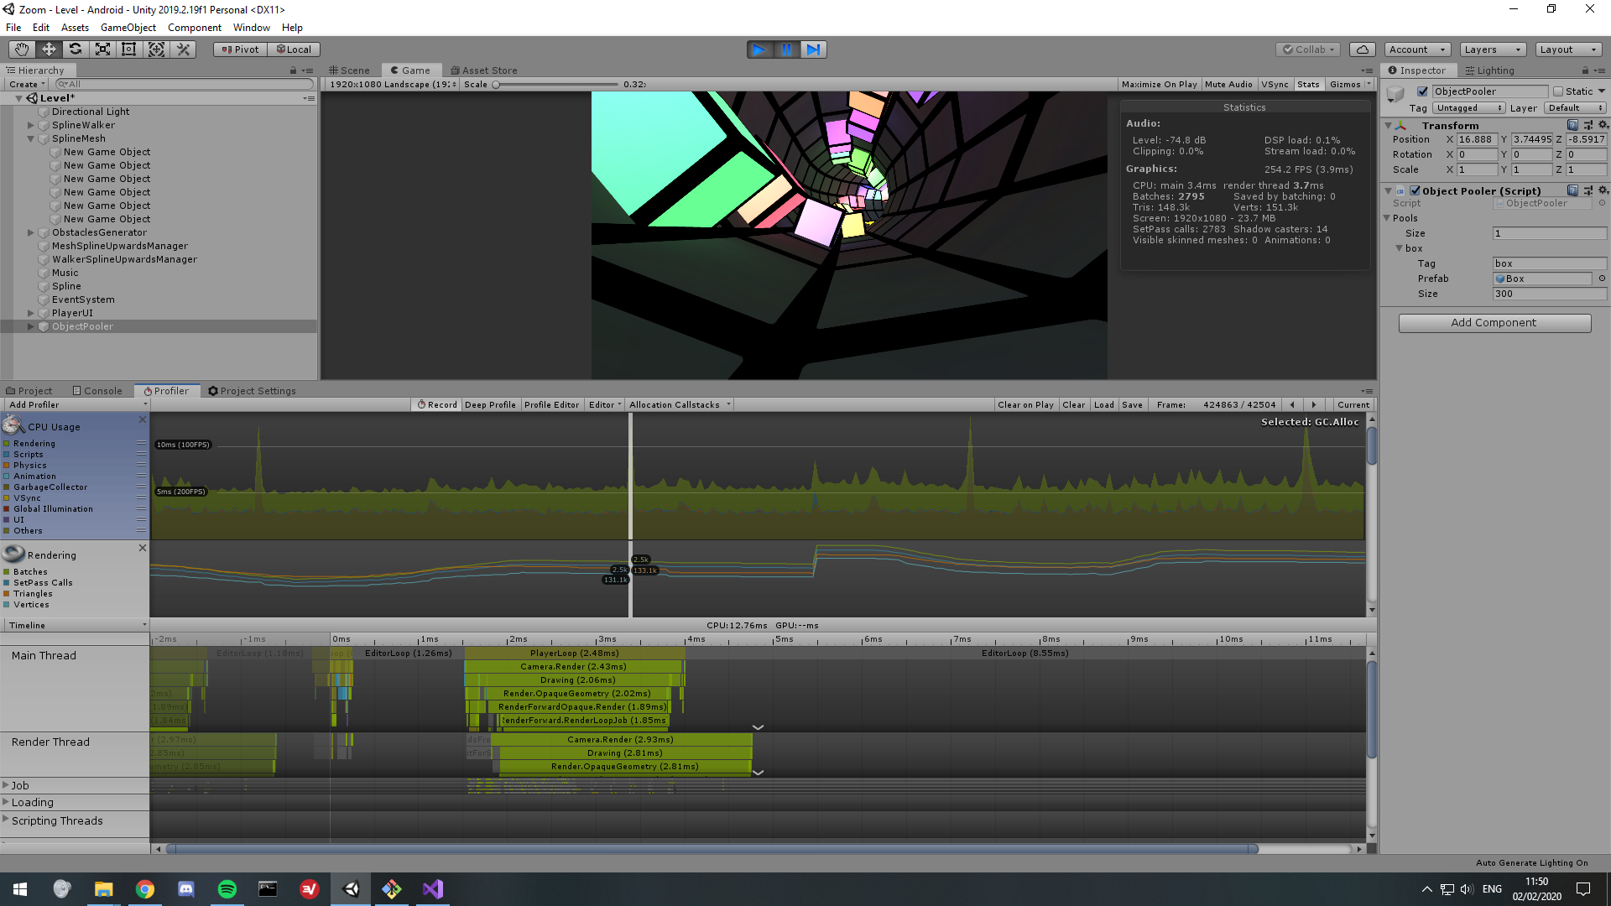Select the Scale tool
Viewport: 1611px width, 906px height.
102,49
